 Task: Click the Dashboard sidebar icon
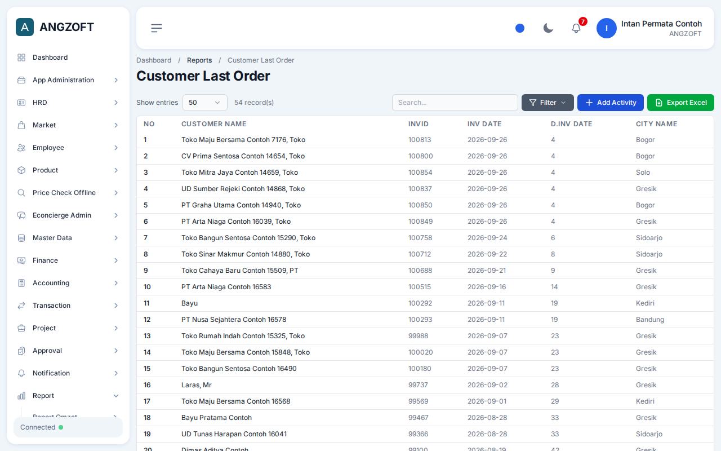click(21, 58)
